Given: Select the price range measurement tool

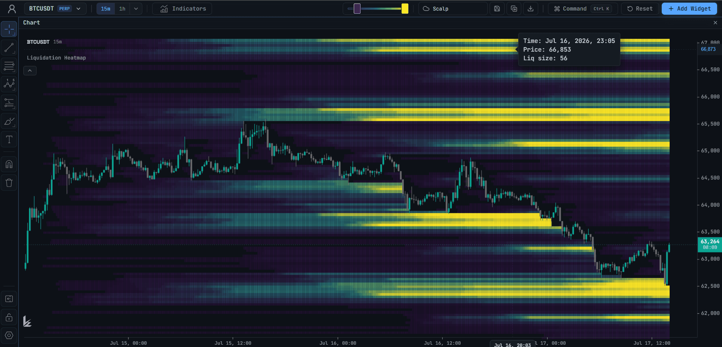Looking at the screenshot, I should coord(9,103).
